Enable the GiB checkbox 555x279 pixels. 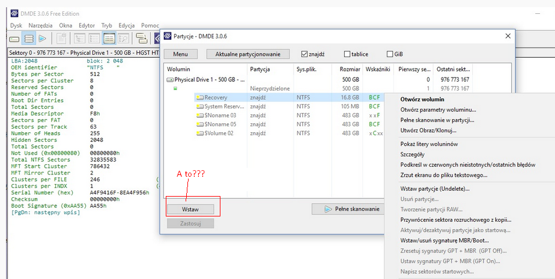coord(390,54)
